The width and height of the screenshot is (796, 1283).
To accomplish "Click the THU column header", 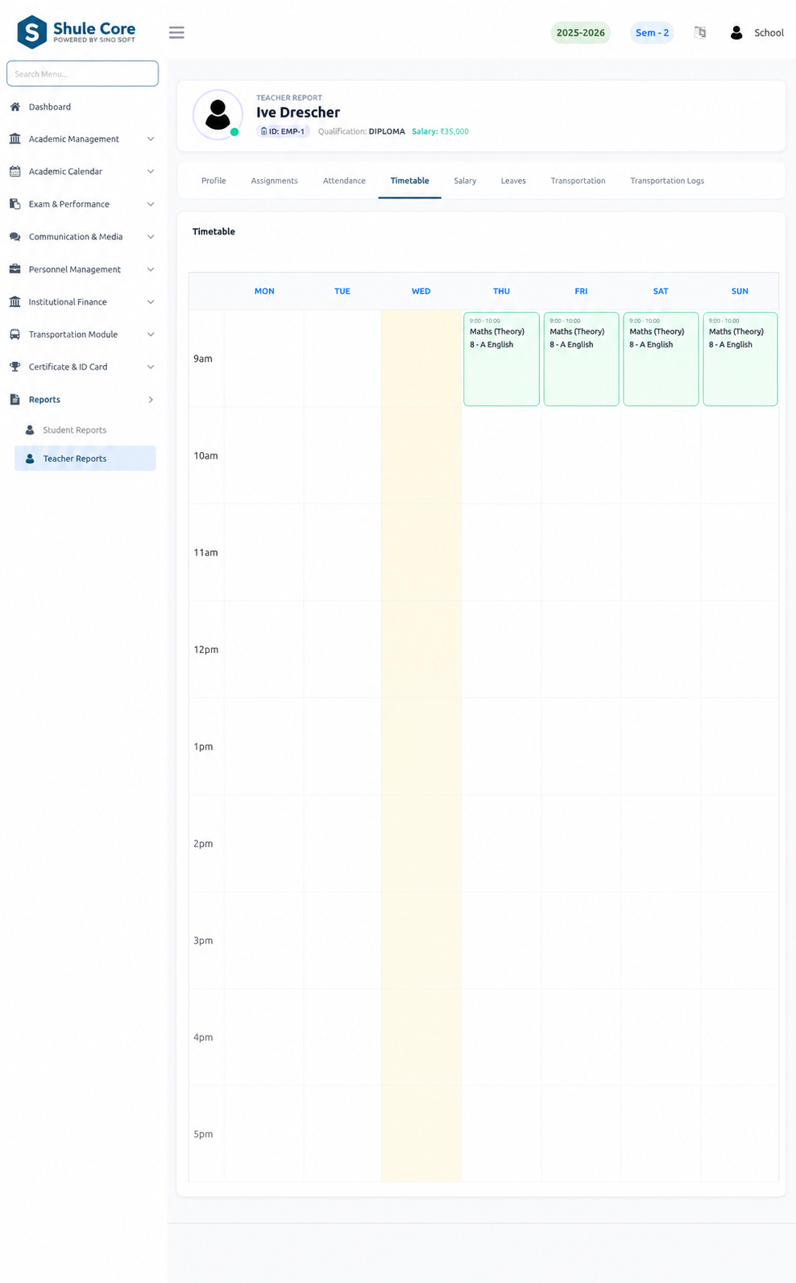I will 501,291.
